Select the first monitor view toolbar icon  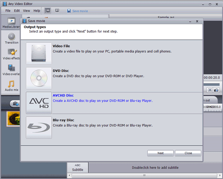48,11
